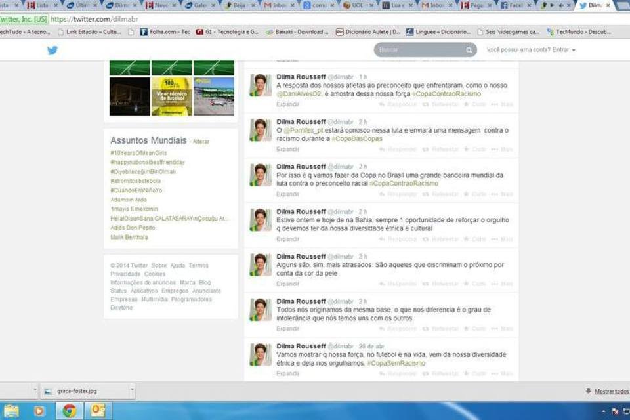Open Link Estadão - Cultura bookmark
The width and height of the screenshot is (630, 420).
click(x=89, y=31)
